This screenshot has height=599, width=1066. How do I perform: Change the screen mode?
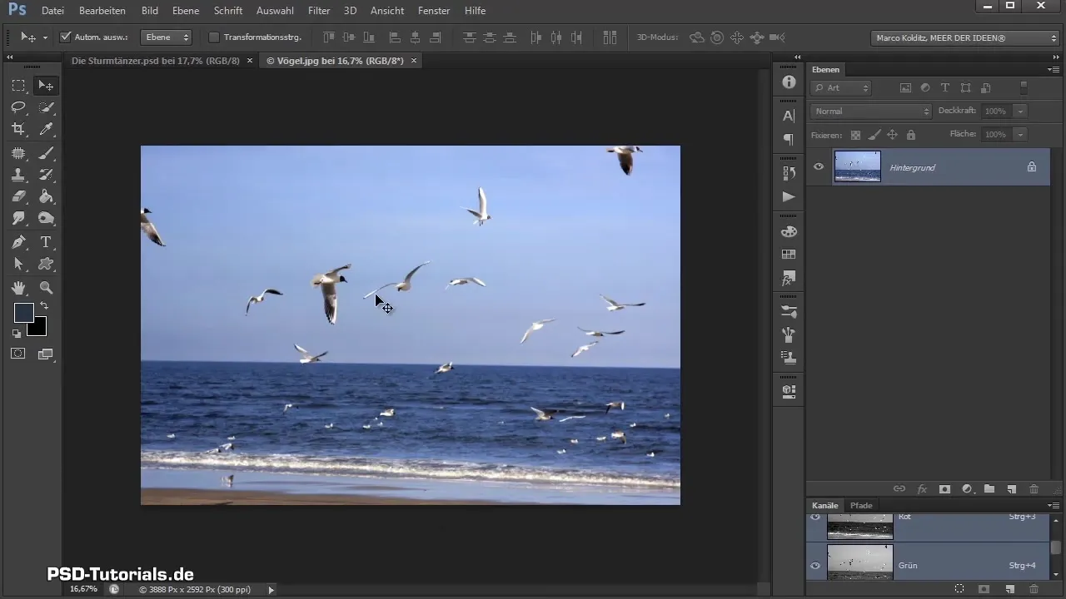46,354
